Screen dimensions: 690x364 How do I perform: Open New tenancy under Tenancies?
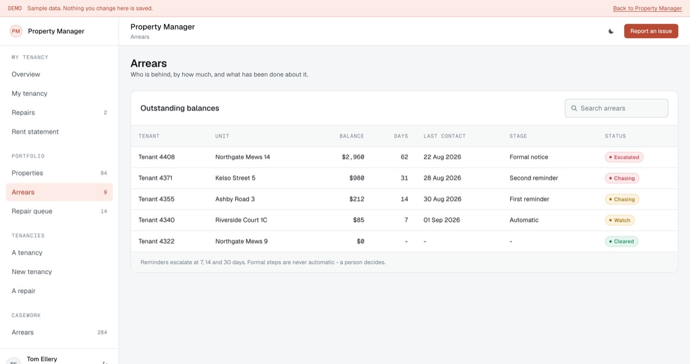point(59,272)
